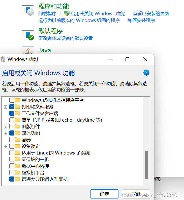Open the 卸载程序 link
The width and height of the screenshot is (184, 200).
(47, 13)
